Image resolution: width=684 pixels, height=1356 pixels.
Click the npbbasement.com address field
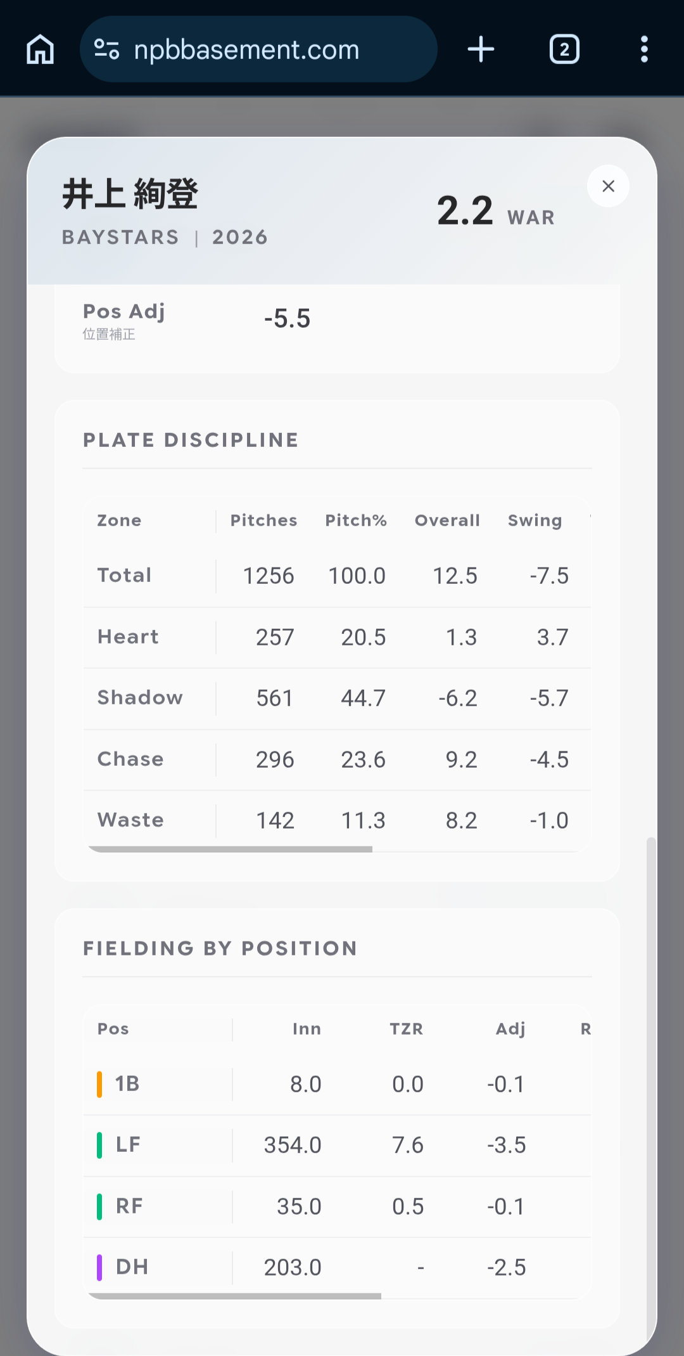(258, 49)
